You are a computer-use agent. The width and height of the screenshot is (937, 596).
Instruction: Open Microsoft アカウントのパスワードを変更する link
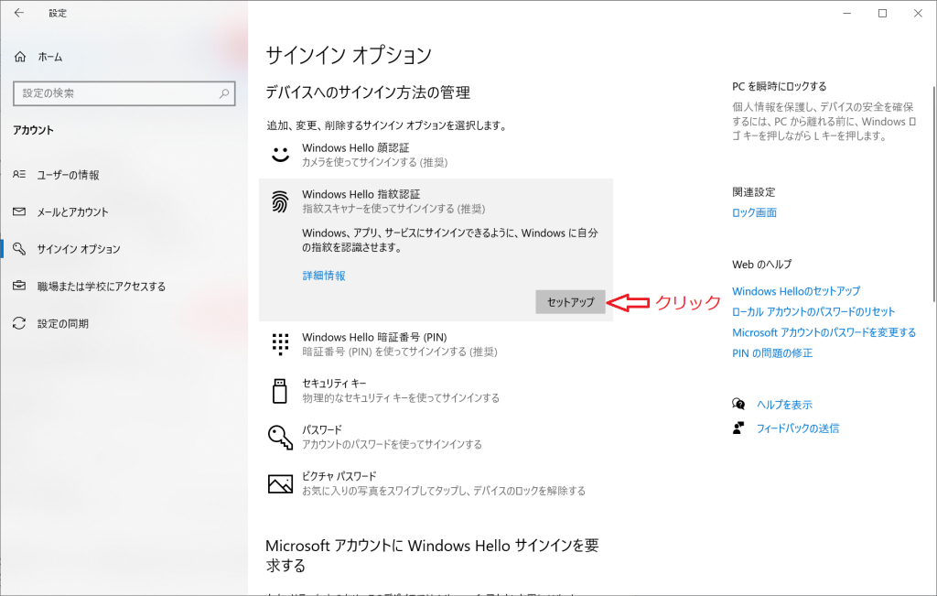tap(824, 332)
